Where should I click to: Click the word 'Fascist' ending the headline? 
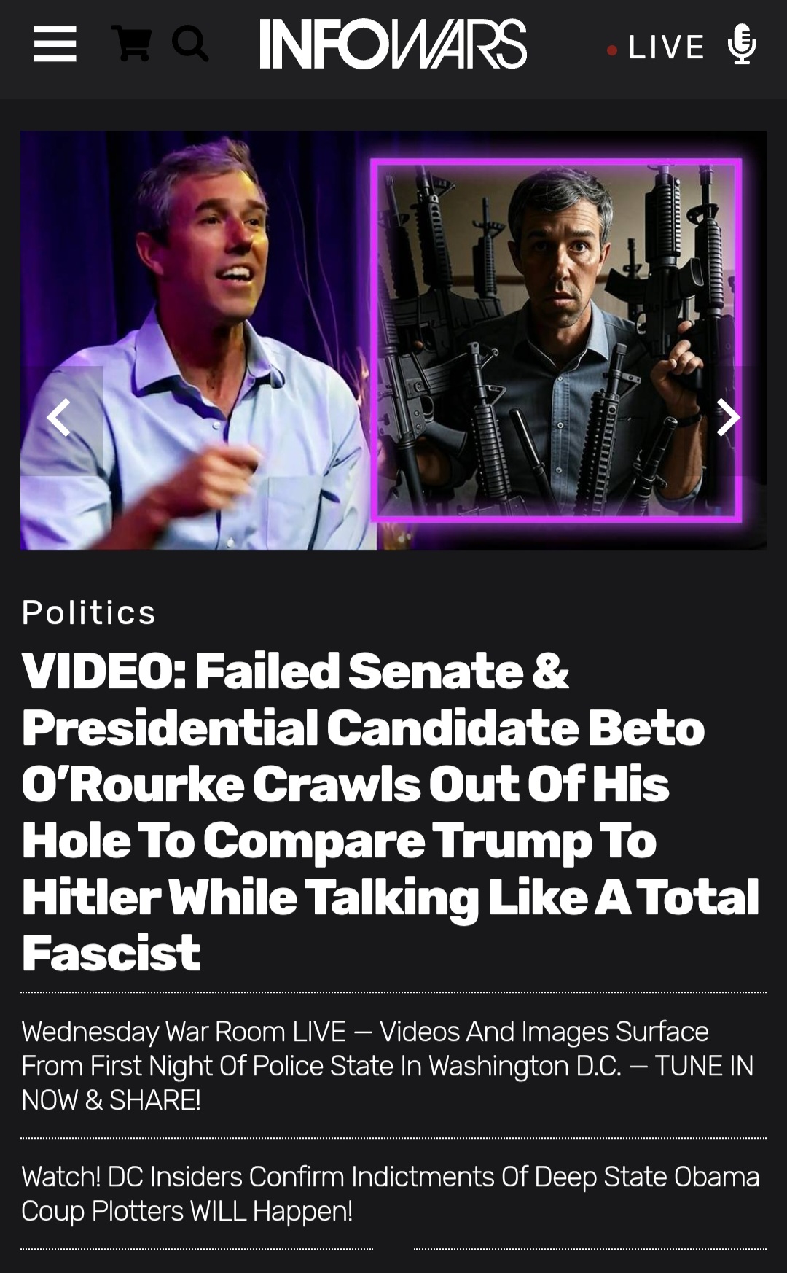point(111,952)
